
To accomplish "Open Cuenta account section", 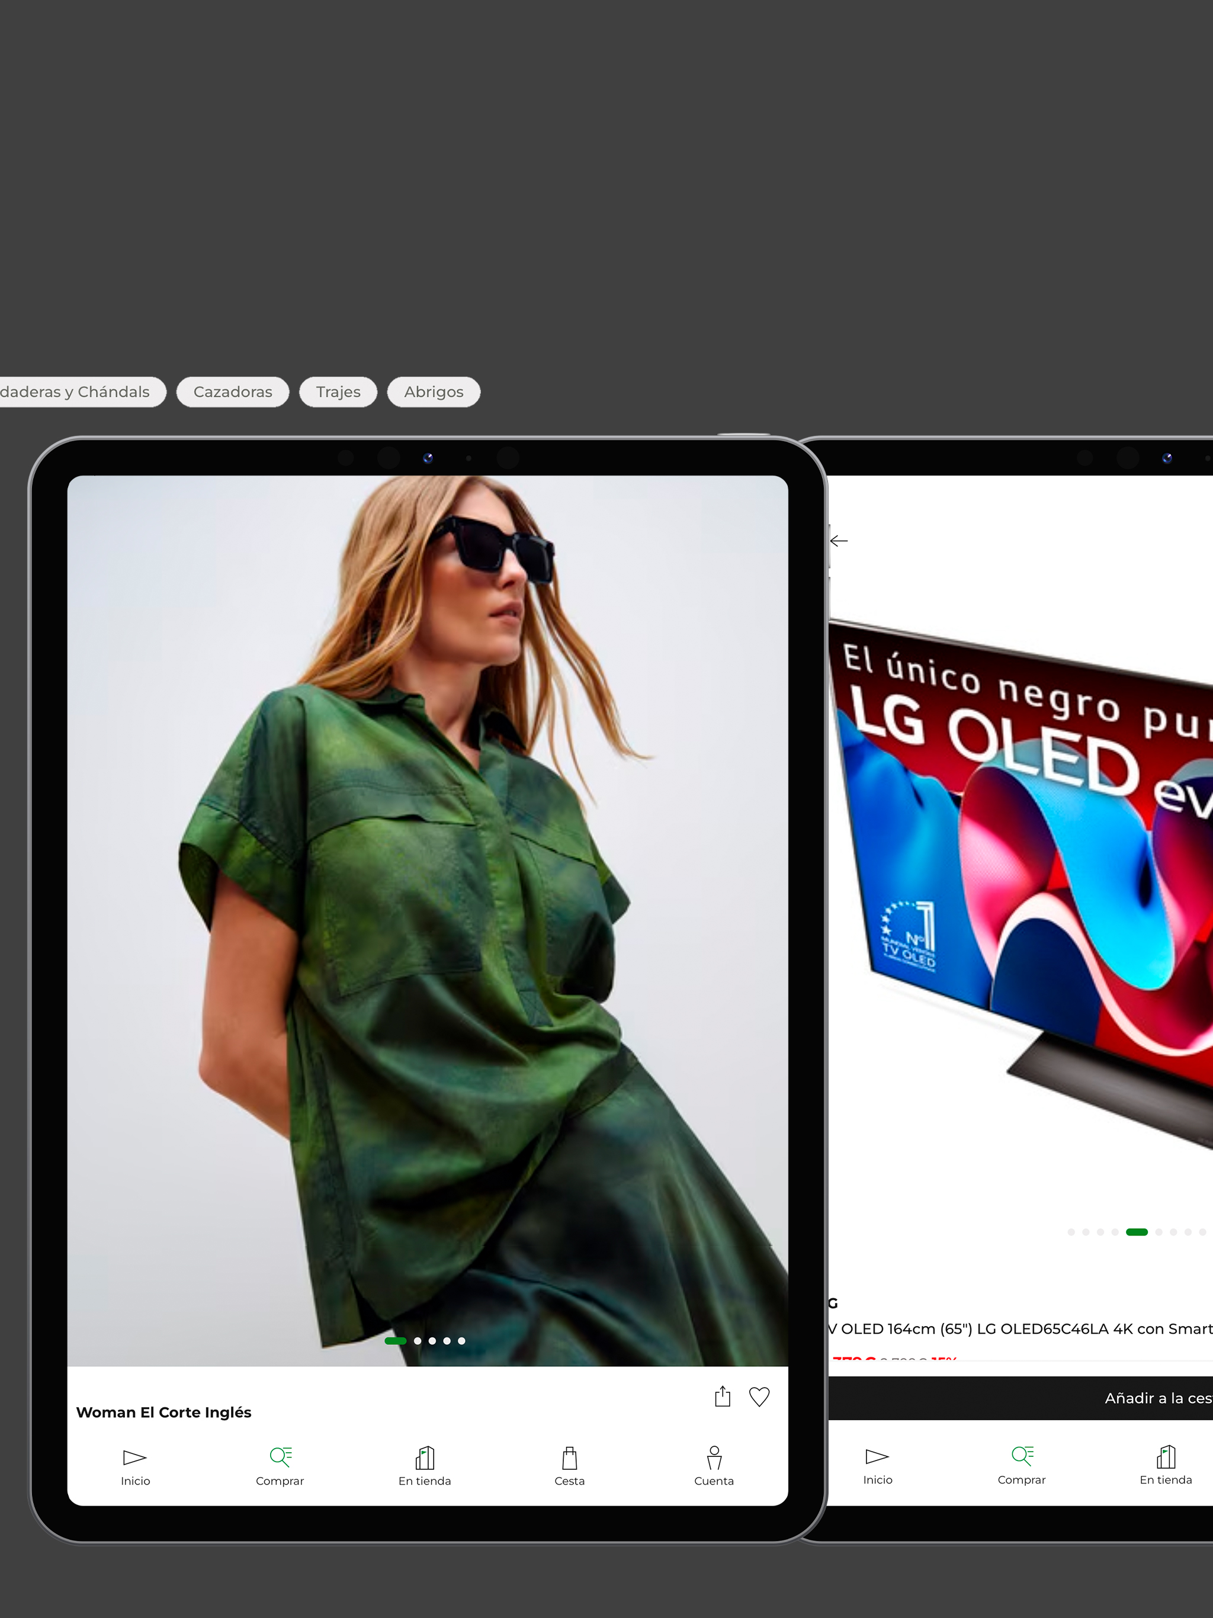I will tap(713, 1466).
